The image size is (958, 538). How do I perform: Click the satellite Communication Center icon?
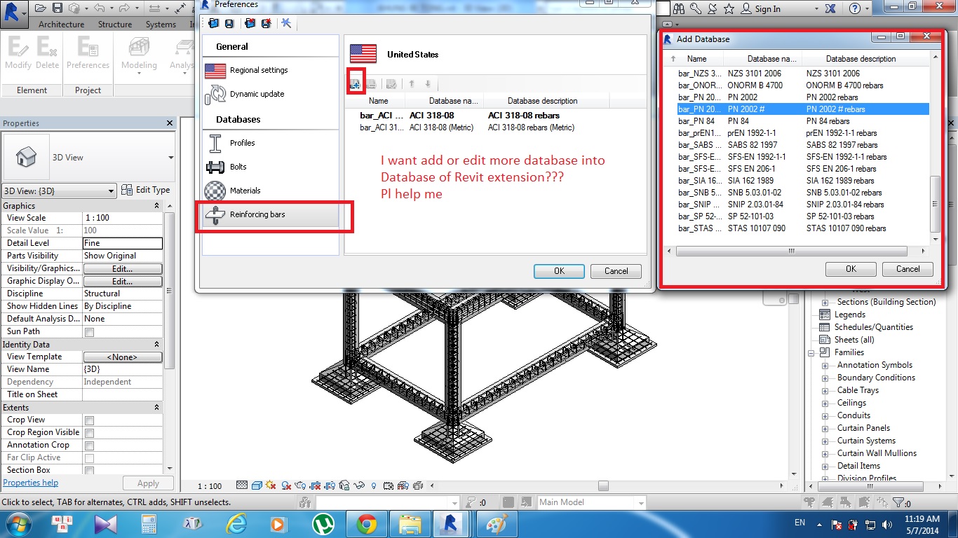click(x=713, y=8)
